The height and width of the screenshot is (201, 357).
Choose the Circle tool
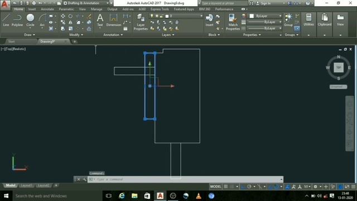pos(30,20)
